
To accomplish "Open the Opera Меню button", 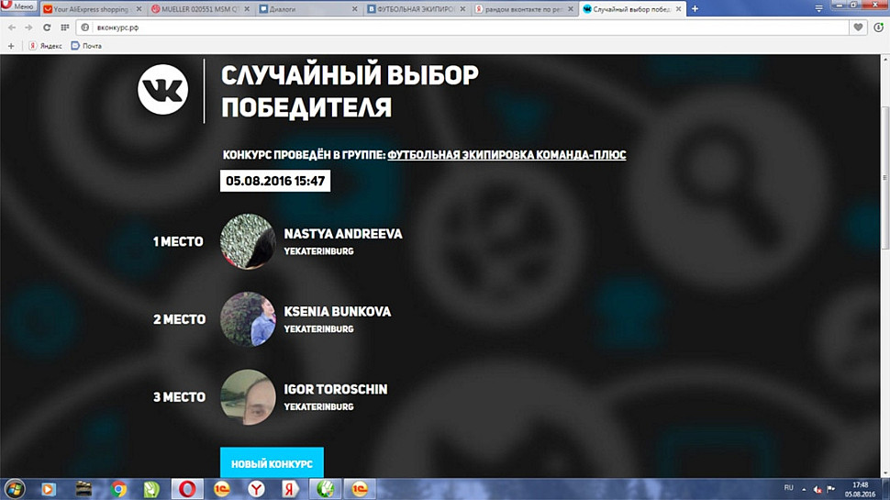I will pyautogui.click(x=19, y=7).
